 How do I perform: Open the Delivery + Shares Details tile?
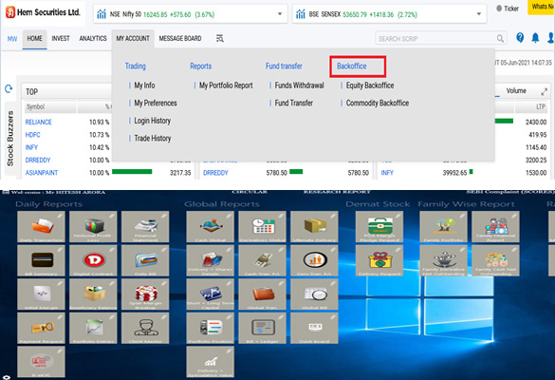click(x=211, y=260)
